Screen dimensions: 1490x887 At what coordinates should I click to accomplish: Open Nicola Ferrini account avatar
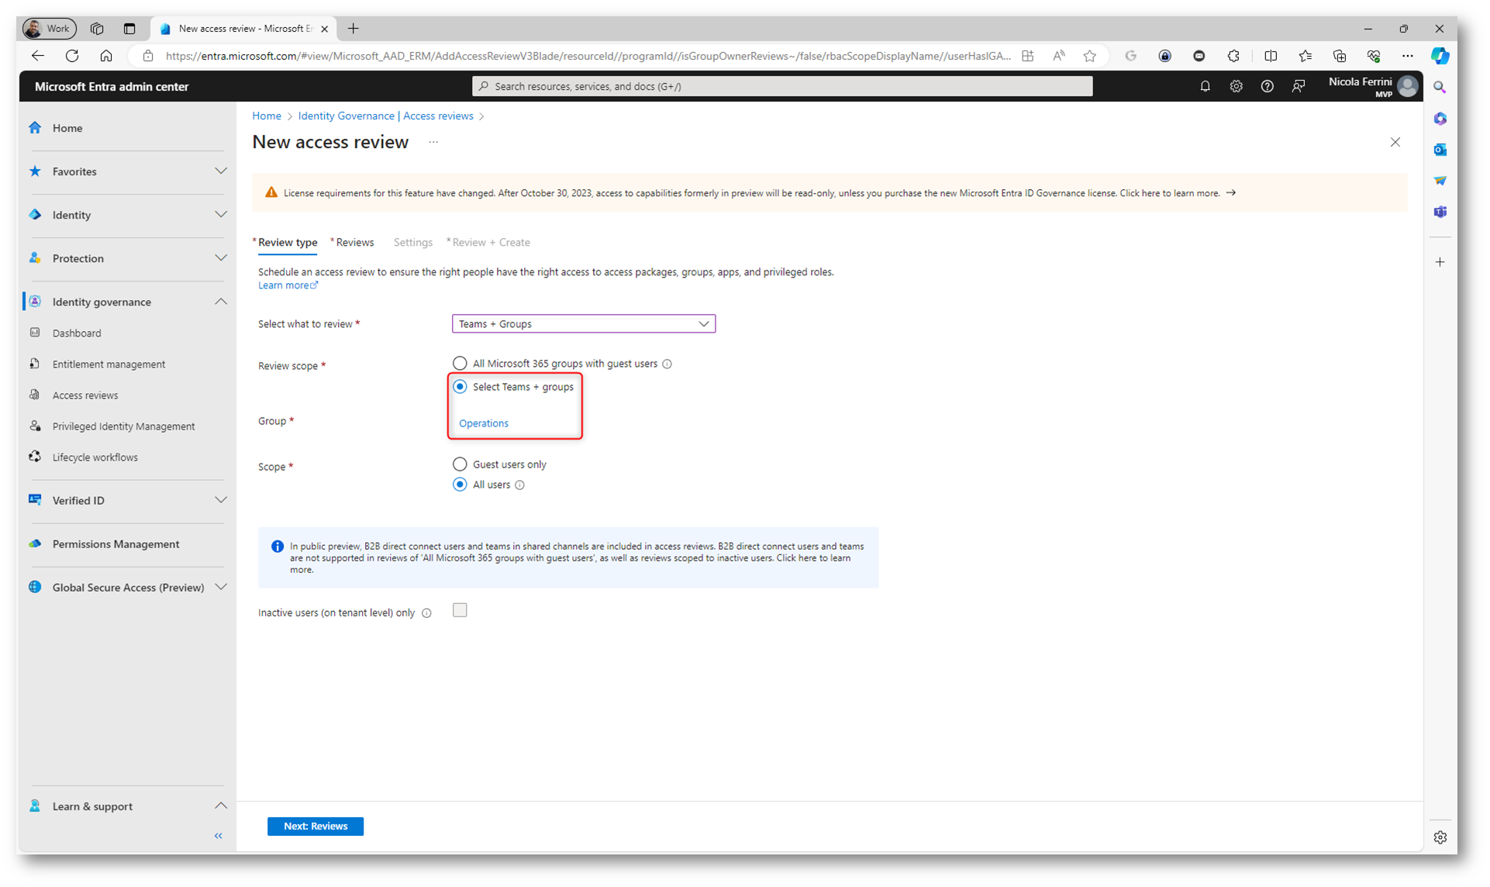pyautogui.click(x=1408, y=87)
